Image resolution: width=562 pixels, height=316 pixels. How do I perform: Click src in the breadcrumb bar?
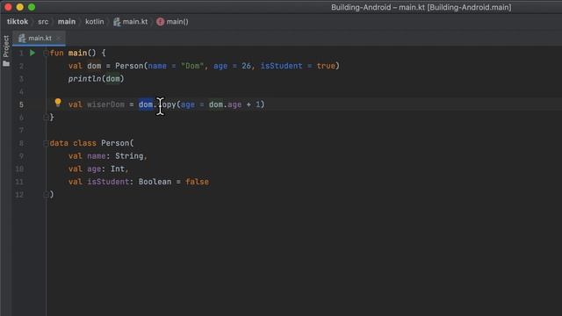click(43, 22)
